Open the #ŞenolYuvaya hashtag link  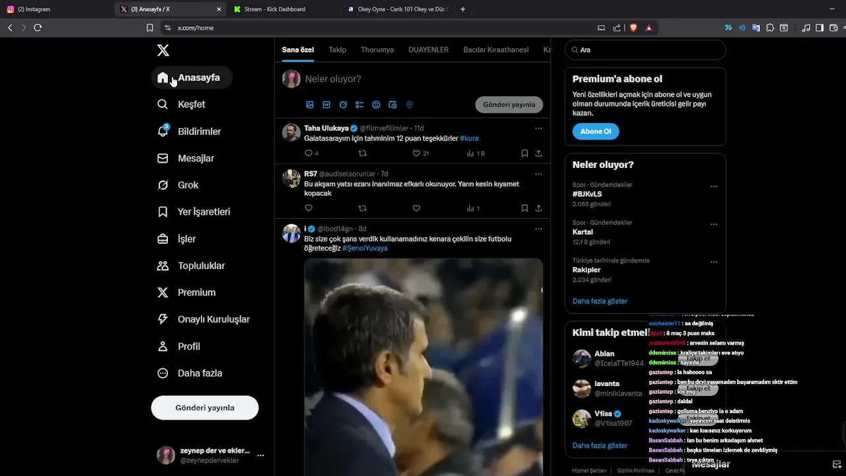365,249
